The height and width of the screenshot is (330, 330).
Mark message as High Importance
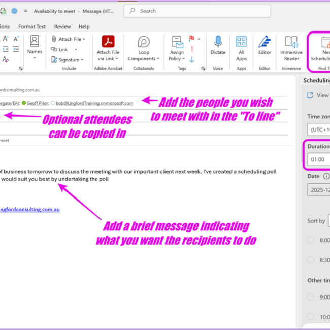point(192,49)
